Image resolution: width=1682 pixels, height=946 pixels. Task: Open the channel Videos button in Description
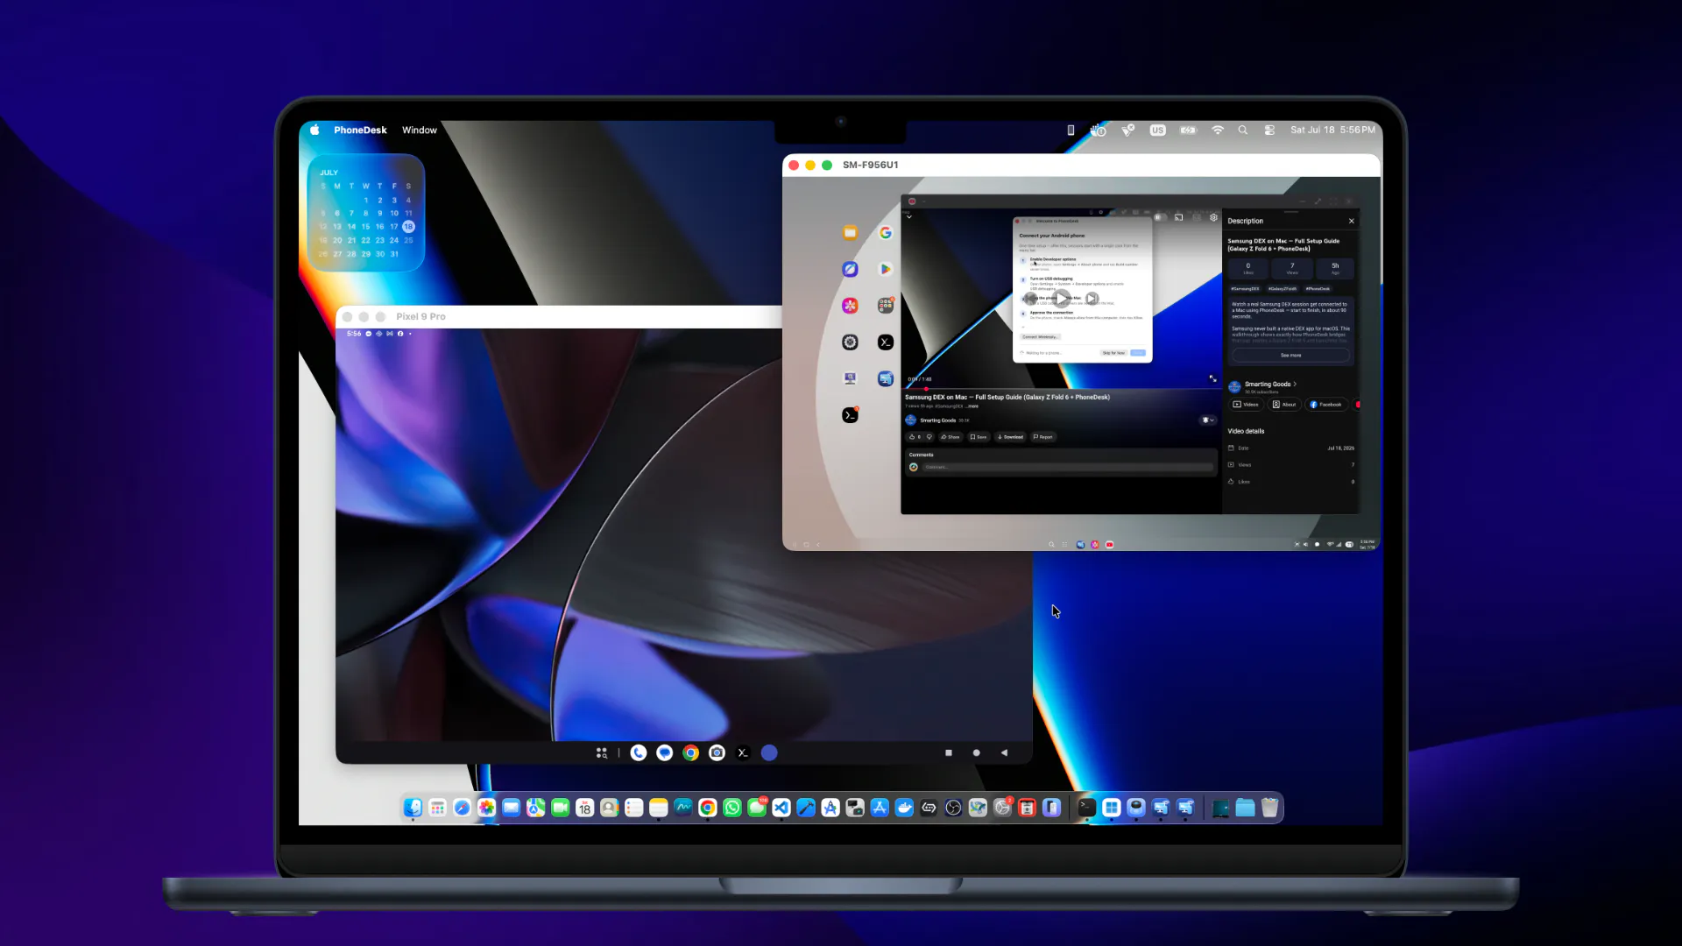coord(1246,405)
